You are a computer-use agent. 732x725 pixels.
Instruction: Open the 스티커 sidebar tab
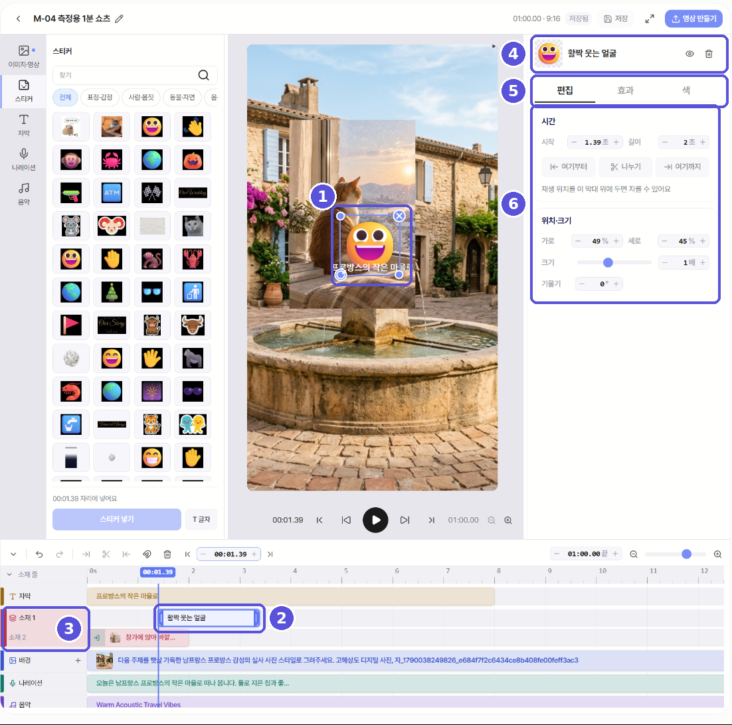point(24,91)
